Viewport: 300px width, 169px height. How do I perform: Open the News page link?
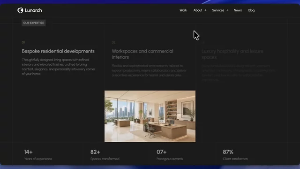point(238,10)
